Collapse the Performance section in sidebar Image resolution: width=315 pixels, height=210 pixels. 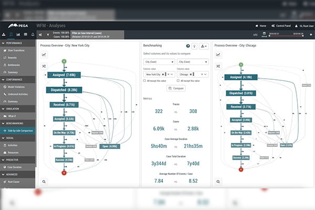(x=2, y=42)
